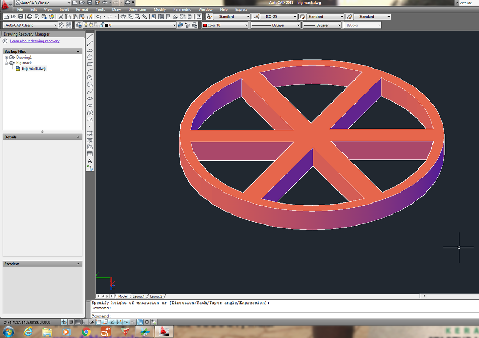Click the command line input area
The width and height of the screenshot is (479, 338).
tap(284, 316)
